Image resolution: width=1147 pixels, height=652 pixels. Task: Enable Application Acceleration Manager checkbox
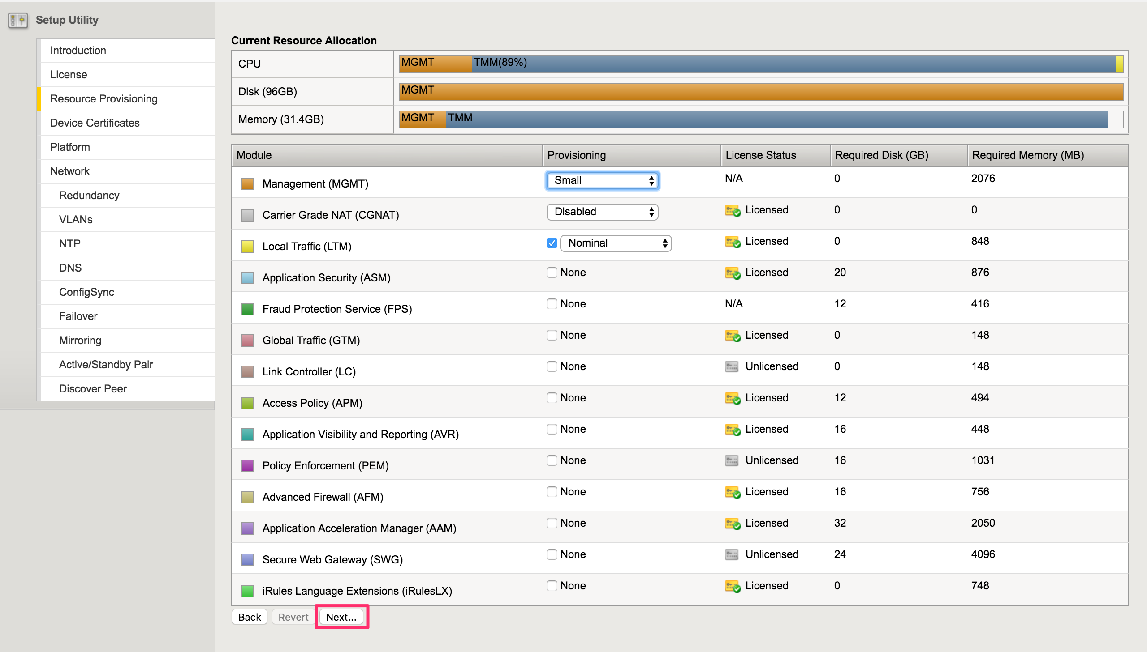tap(552, 524)
